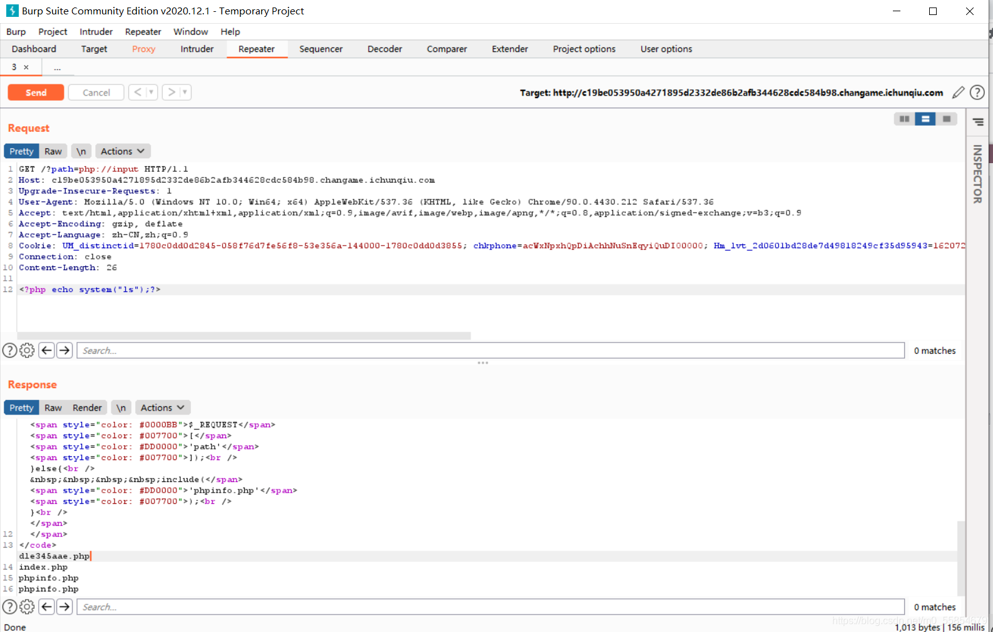
Task: Switch to the Comparer tab
Action: 447,49
